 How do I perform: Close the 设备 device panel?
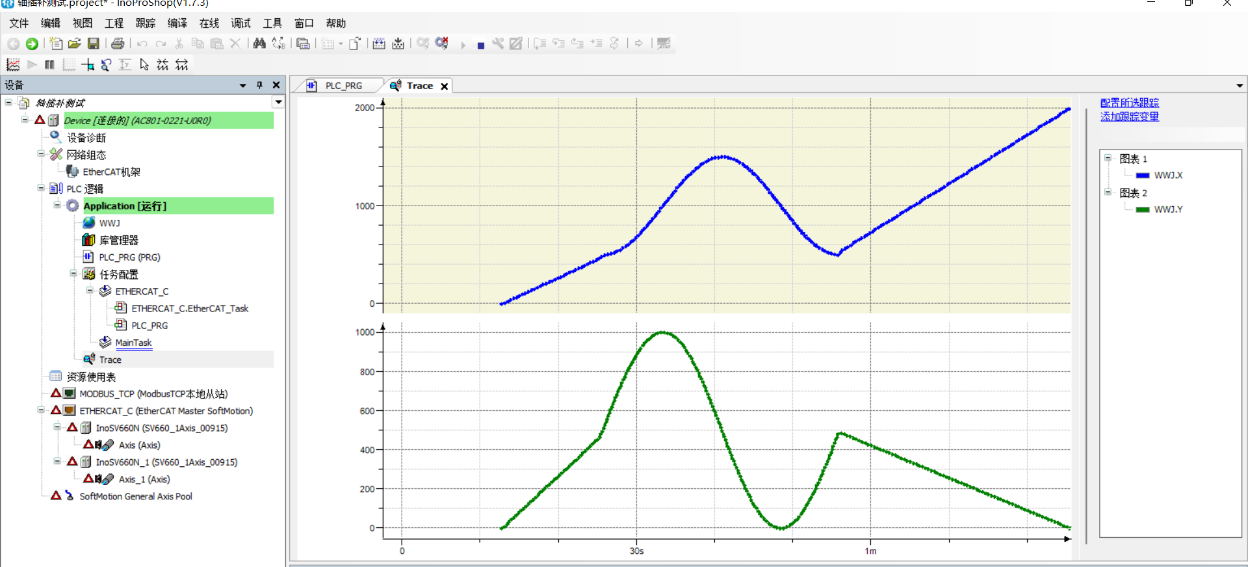(x=276, y=85)
